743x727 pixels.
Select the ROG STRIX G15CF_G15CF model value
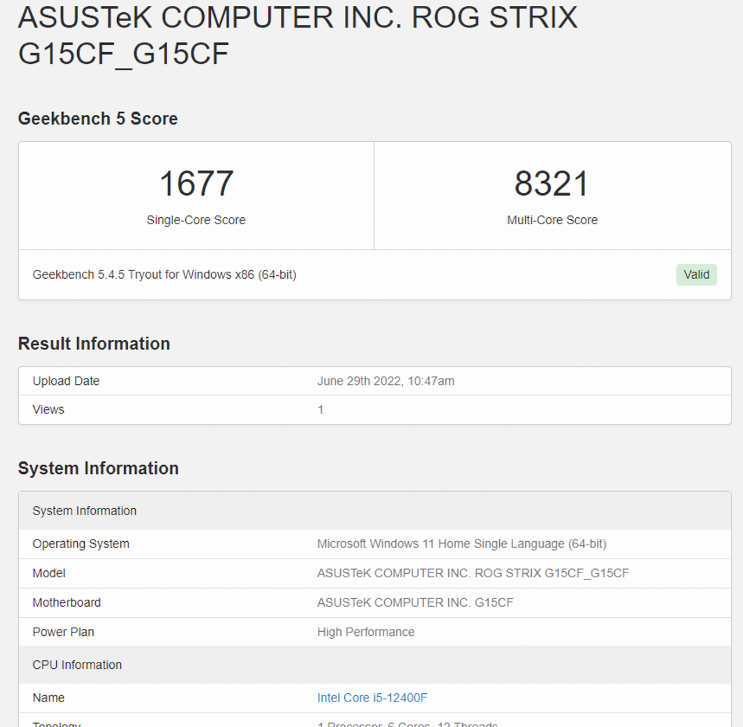(x=473, y=573)
